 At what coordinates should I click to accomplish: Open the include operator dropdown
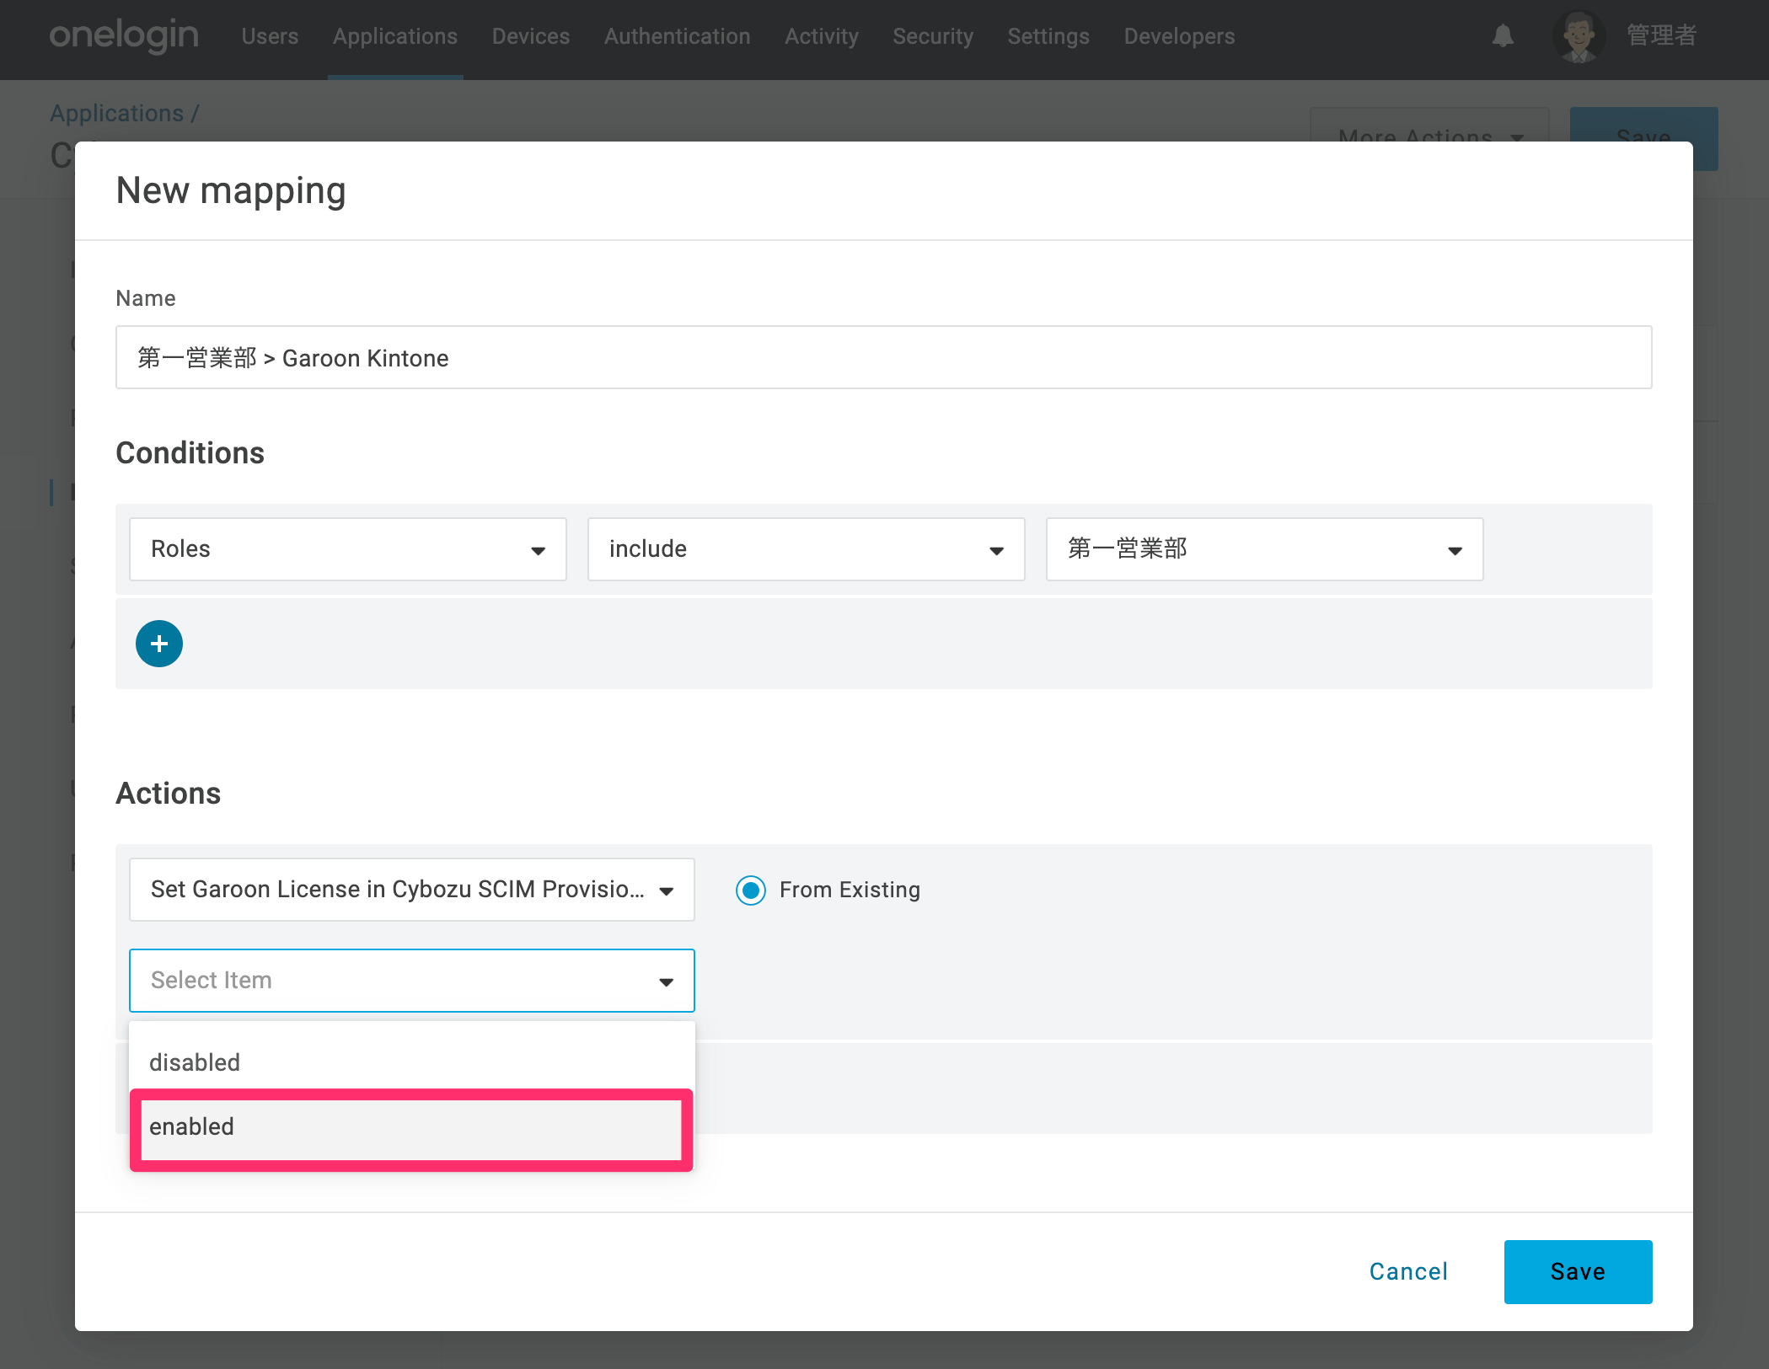coord(807,549)
